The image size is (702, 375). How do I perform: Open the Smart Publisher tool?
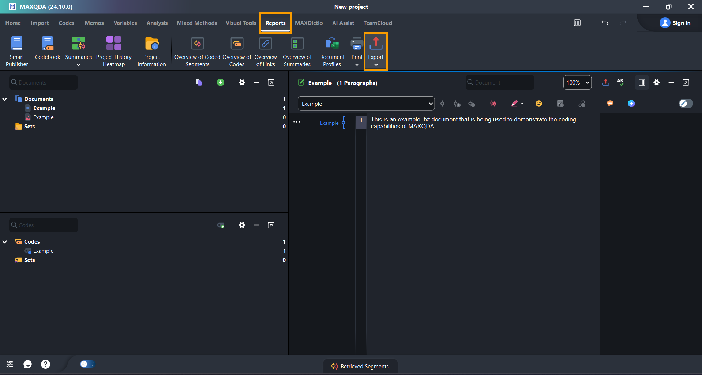point(17,51)
